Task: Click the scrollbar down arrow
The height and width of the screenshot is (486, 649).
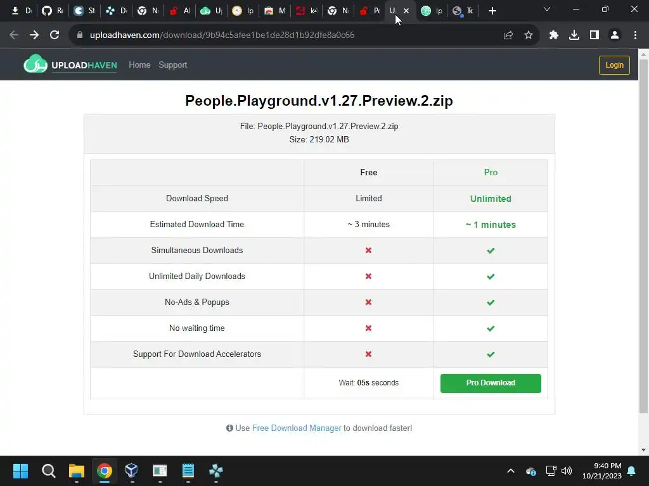Action: [x=643, y=450]
